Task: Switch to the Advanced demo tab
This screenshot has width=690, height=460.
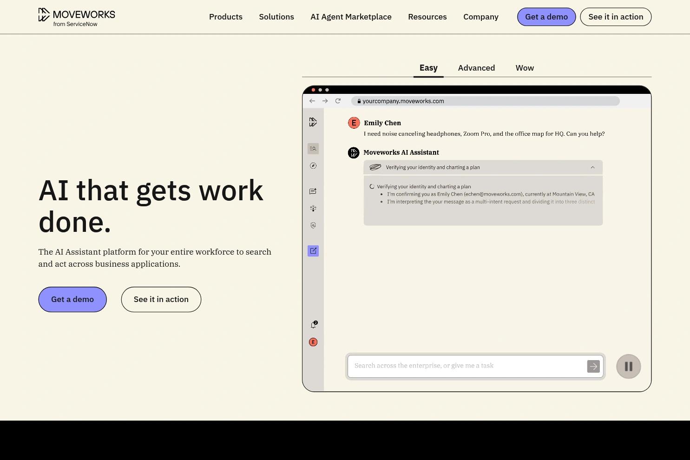Action: pos(476,68)
